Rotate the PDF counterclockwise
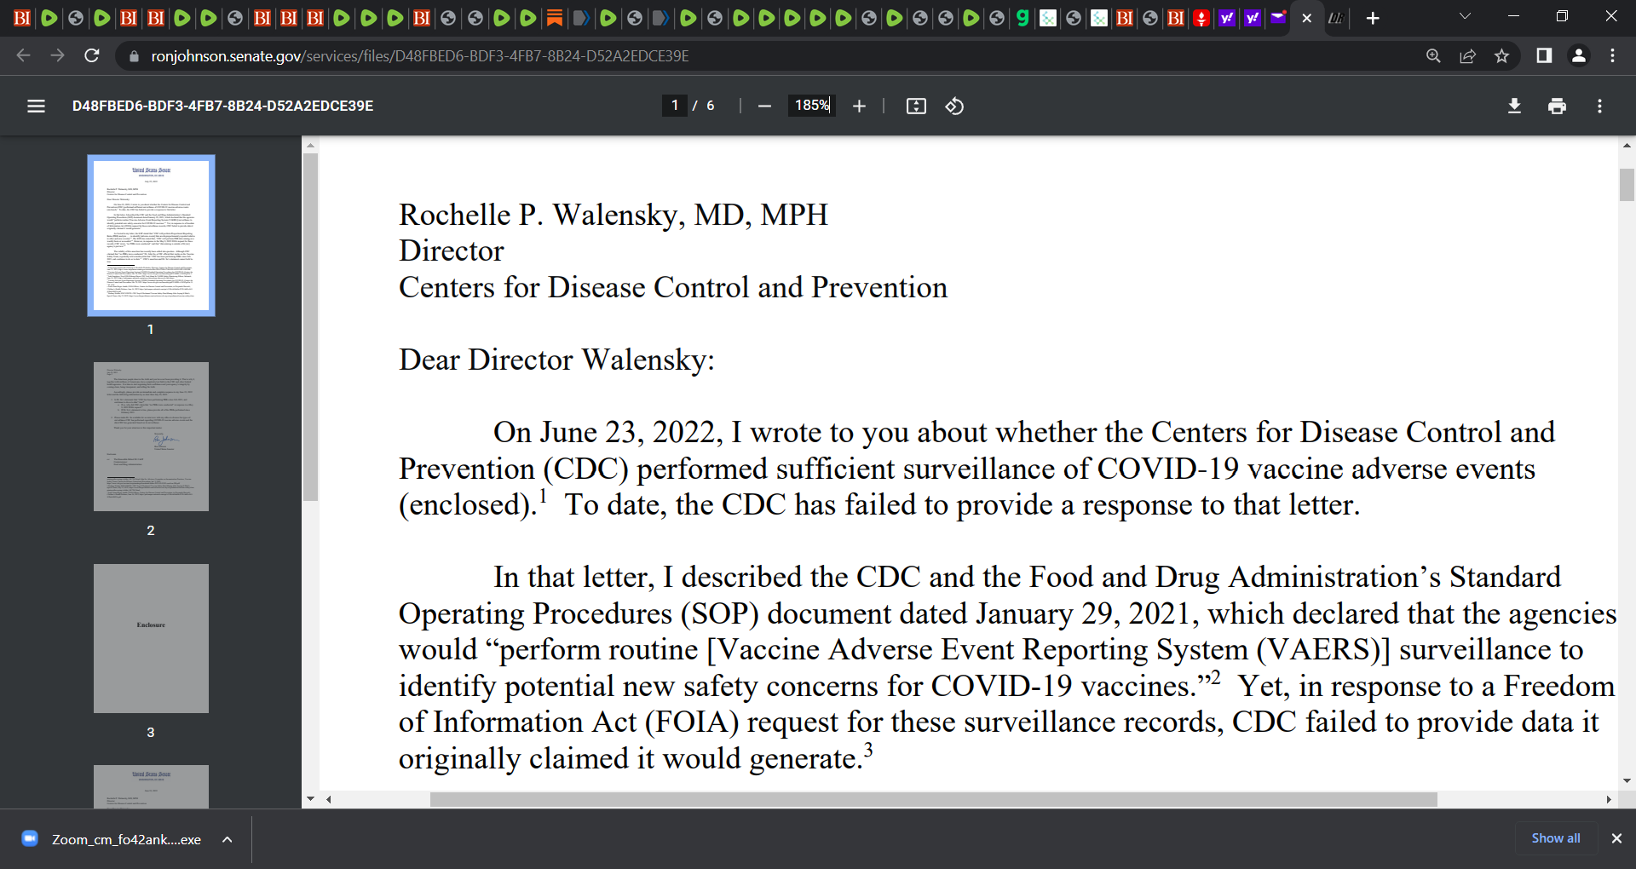Screen dimensions: 1636x869 [954, 106]
